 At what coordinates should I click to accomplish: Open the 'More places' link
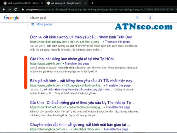(x=44, y=24)
